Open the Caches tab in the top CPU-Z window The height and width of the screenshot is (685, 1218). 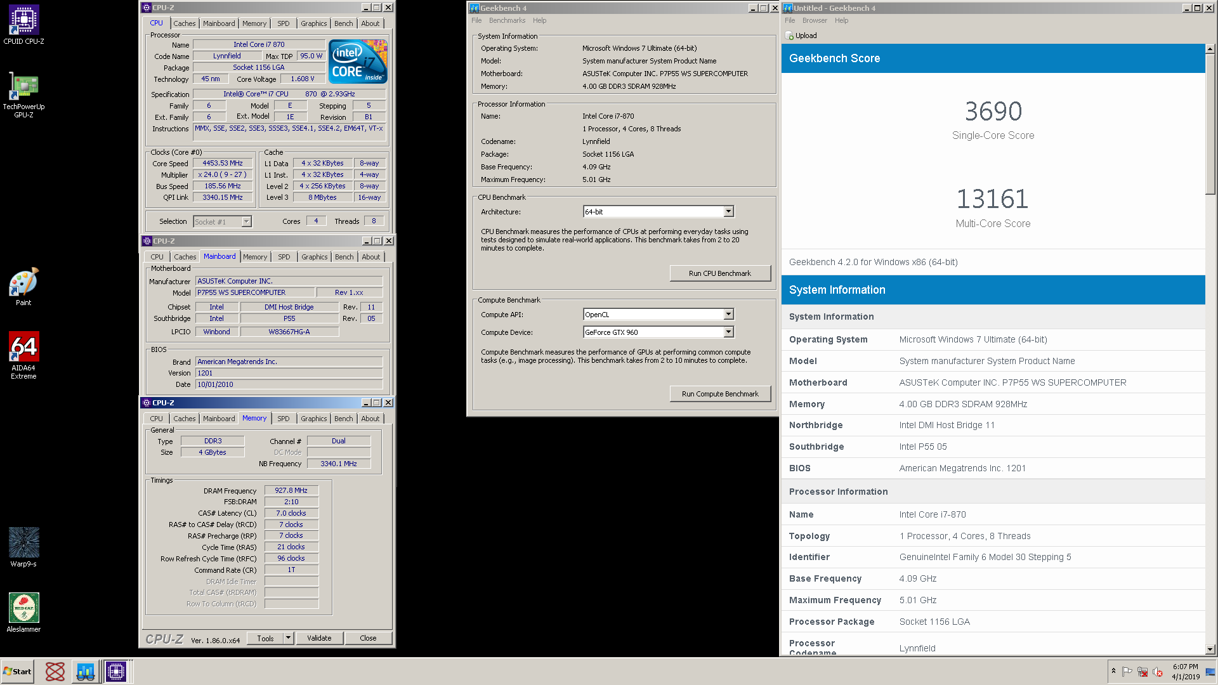click(x=185, y=23)
